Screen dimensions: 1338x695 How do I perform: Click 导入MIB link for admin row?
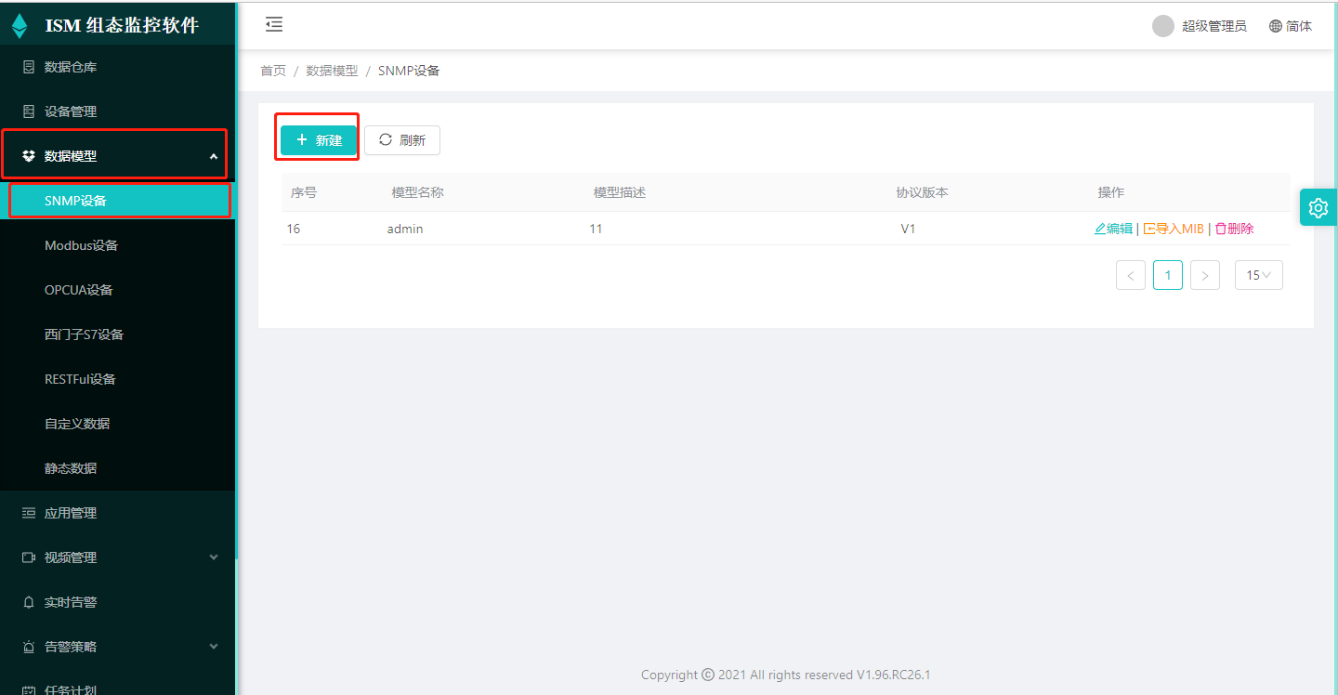coord(1174,229)
